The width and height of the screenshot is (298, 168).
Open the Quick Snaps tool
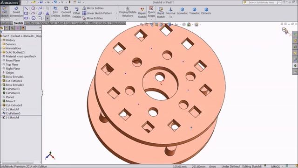click(x=151, y=11)
